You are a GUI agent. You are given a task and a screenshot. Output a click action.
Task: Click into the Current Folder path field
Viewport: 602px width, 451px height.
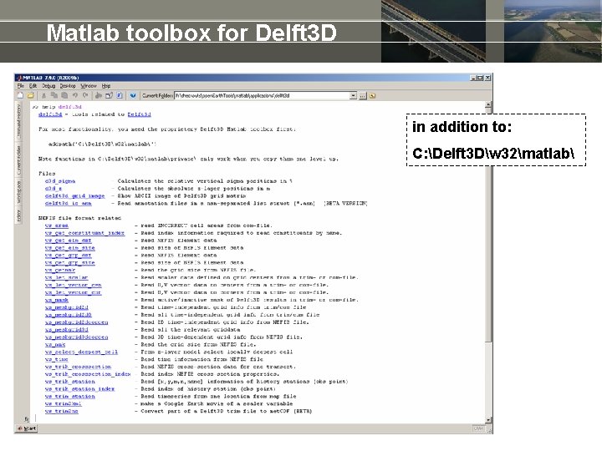tap(262, 95)
